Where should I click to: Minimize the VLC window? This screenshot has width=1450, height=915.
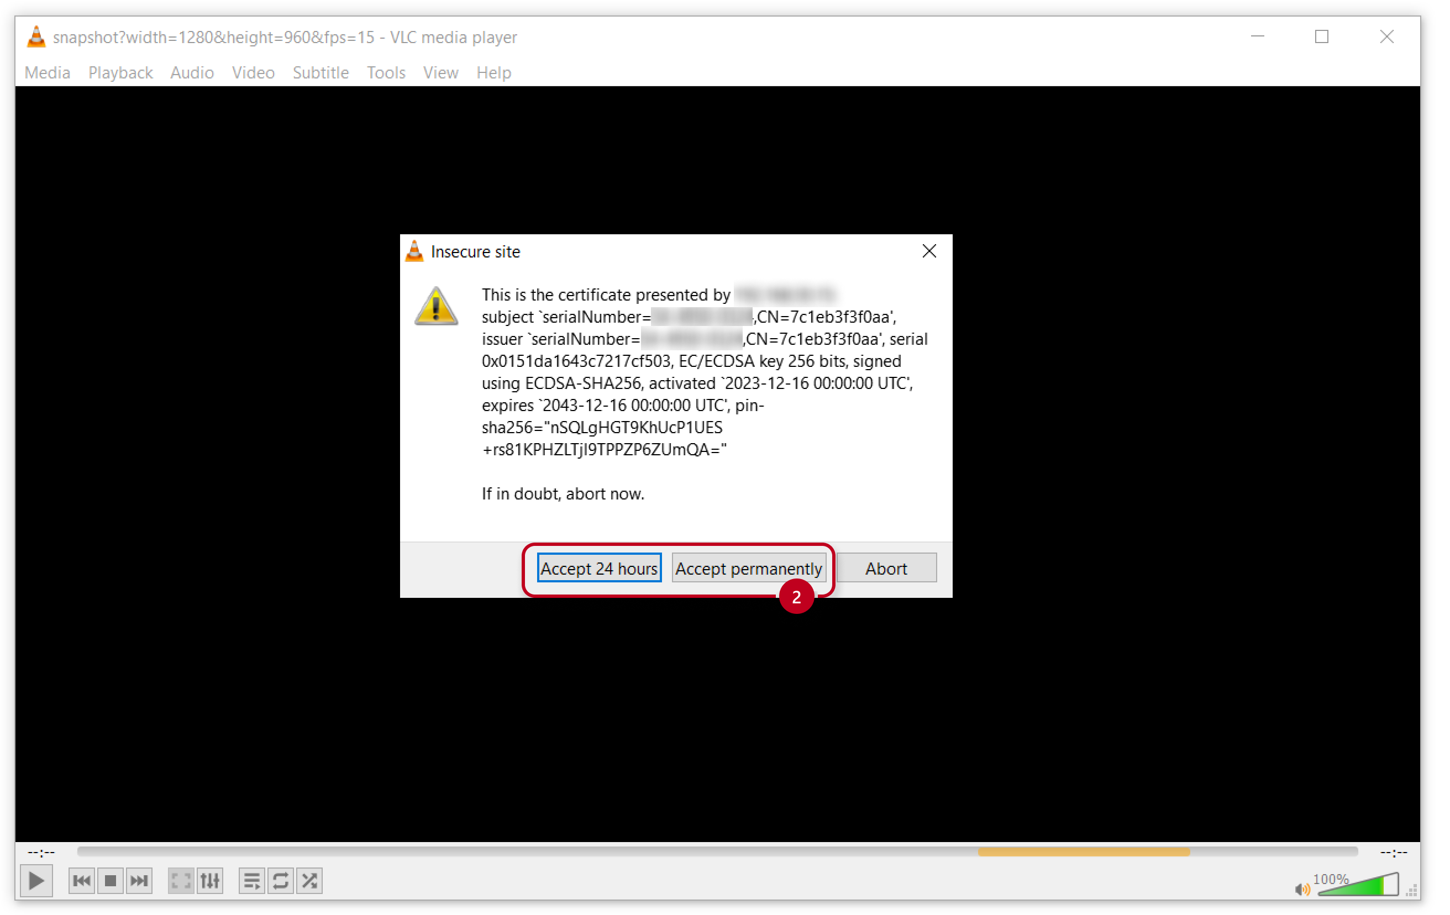pos(1257,36)
